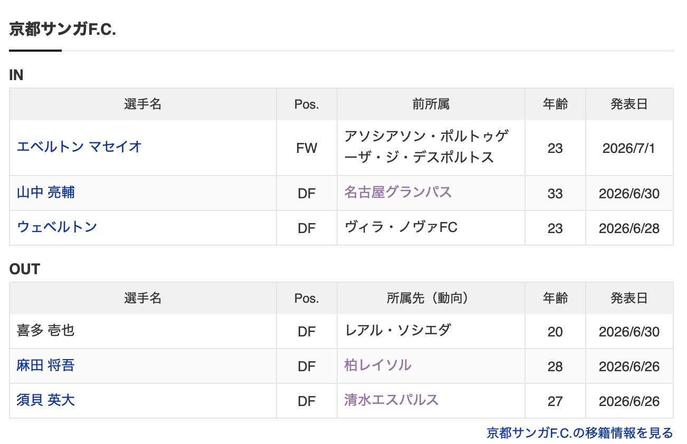
Task: Click the 発表日 header in the OUT table
Action: tap(629, 298)
